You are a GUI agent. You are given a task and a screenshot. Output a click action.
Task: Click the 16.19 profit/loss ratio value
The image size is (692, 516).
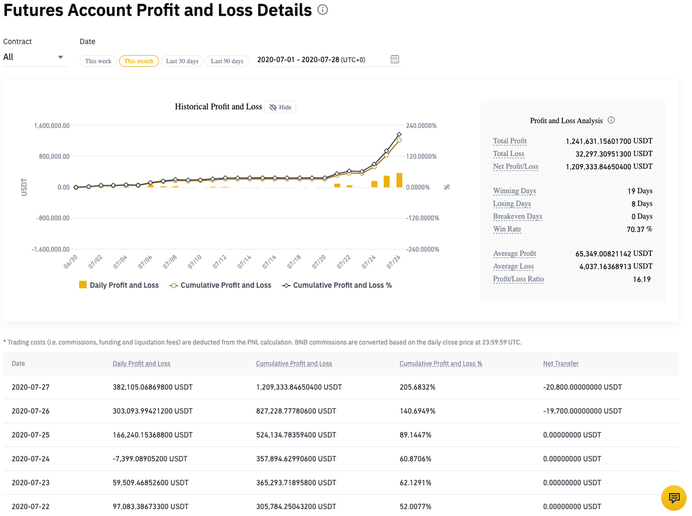(x=643, y=279)
